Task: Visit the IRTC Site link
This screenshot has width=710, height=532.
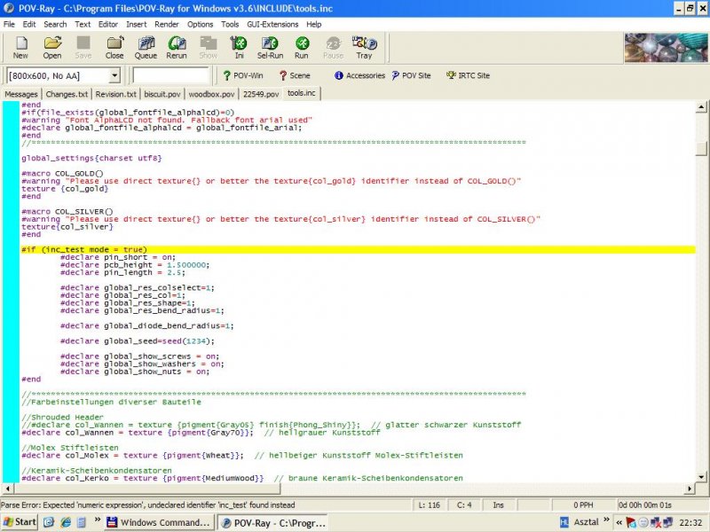Action: (469, 75)
